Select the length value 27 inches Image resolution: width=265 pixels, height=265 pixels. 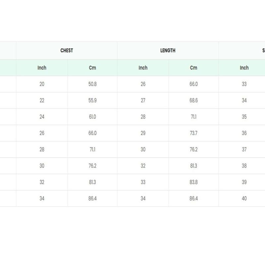[x=143, y=100]
